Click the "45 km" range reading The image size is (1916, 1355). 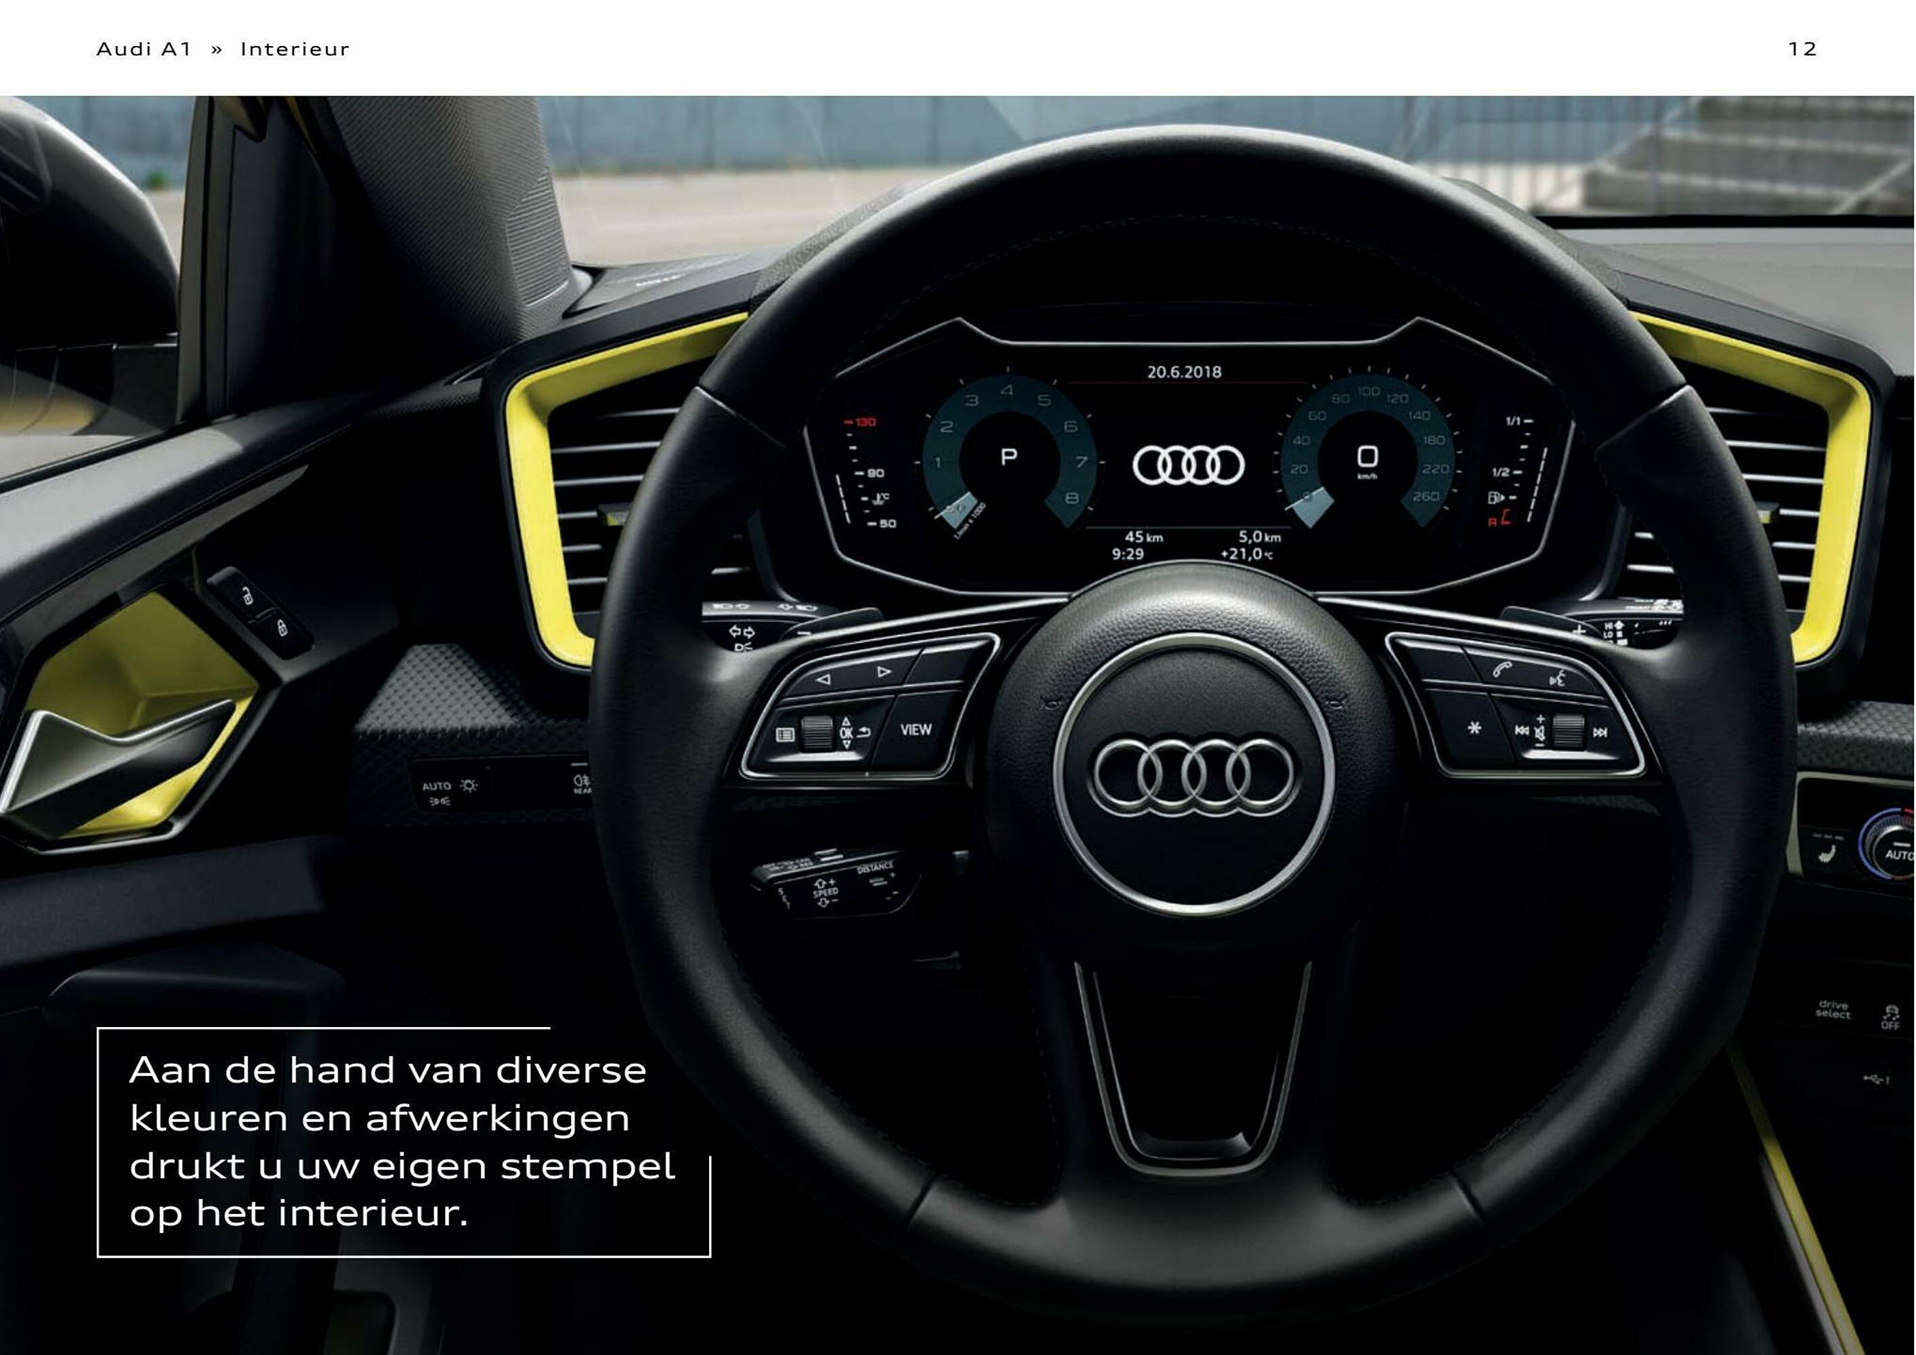pos(1143,537)
